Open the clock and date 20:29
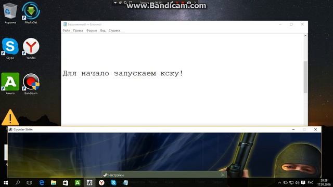This screenshot has height=187, width=333. coord(324,182)
